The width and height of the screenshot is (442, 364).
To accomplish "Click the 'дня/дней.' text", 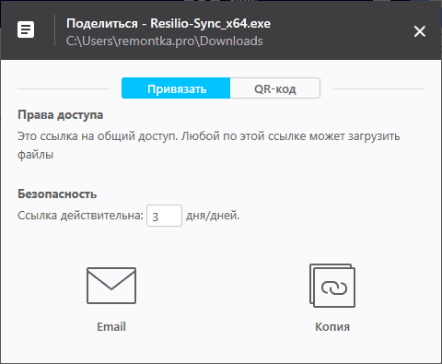I will [213, 216].
